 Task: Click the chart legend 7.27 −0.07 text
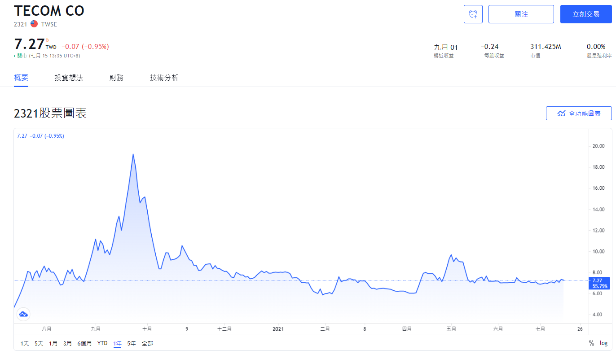tap(40, 135)
